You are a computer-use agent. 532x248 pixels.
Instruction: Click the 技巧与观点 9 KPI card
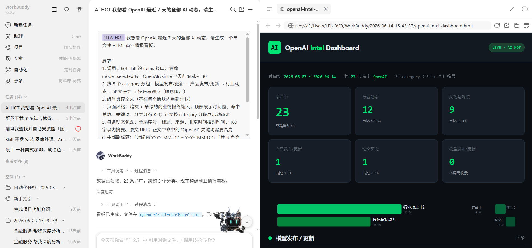[483, 111]
